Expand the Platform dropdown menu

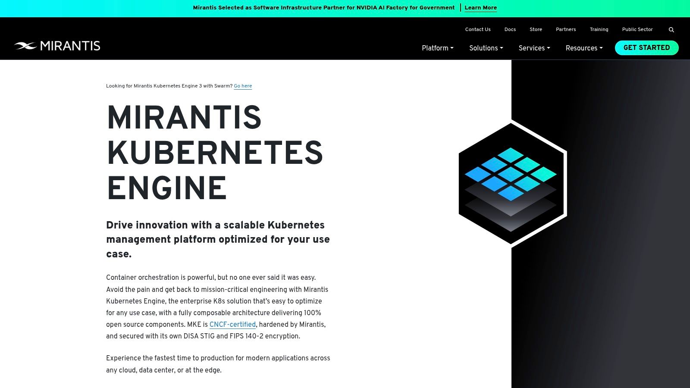coord(437,48)
